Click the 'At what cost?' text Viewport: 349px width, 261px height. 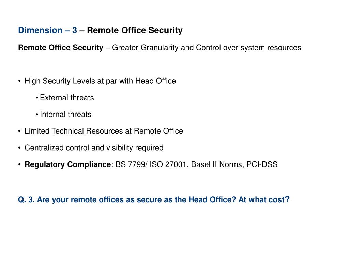(x=264, y=199)
